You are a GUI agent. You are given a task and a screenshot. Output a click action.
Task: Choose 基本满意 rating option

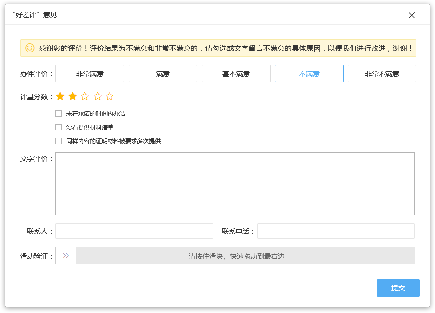point(236,74)
